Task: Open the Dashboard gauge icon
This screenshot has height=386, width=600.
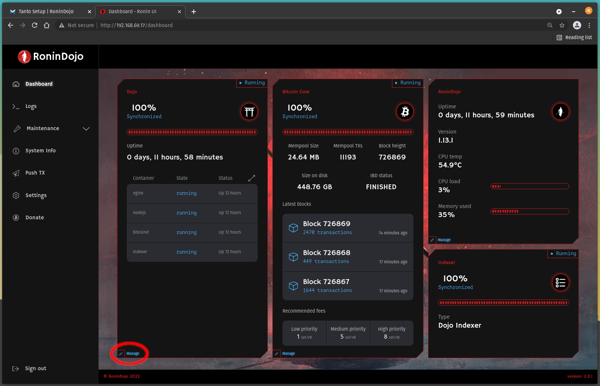Action: coord(16,84)
